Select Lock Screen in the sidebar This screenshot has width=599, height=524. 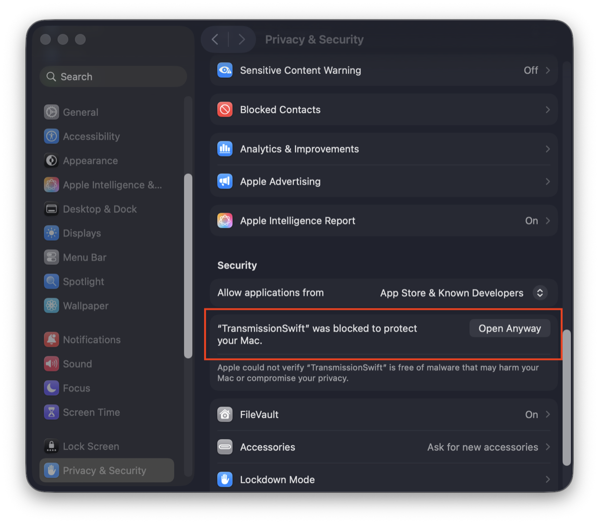click(107, 446)
